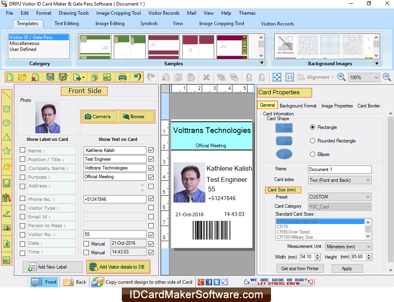394x302 pixels.
Task: Select the Rectangle drawing tool
Action: pyautogui.click(x=6, y=109)
